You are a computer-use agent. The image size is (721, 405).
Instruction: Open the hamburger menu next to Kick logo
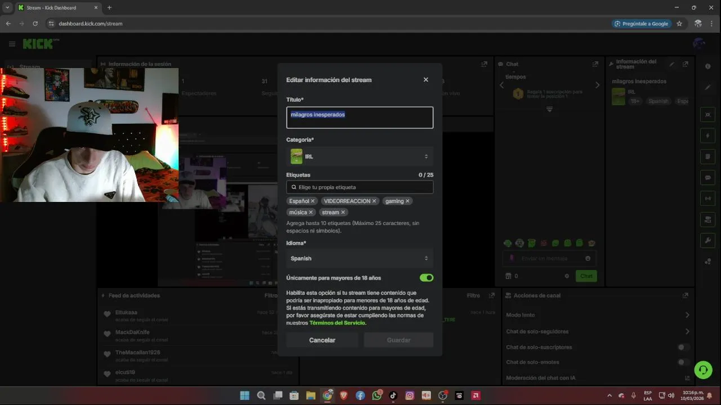click(12, 44)
